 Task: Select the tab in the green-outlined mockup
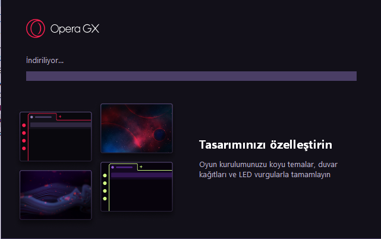tap(124, 167)
